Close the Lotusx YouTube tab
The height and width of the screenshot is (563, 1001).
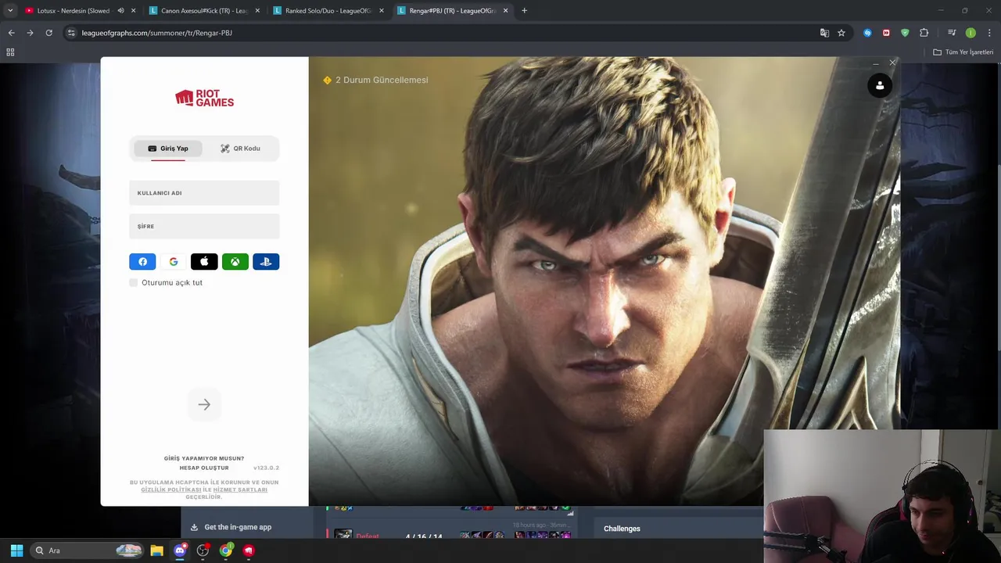coord(134,11)
